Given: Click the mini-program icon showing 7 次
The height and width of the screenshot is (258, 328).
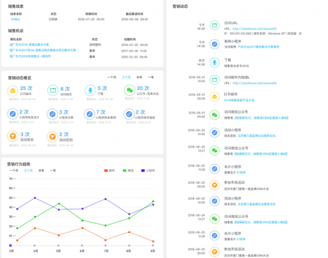Looking at the screenshot, I should click(89, 114).
